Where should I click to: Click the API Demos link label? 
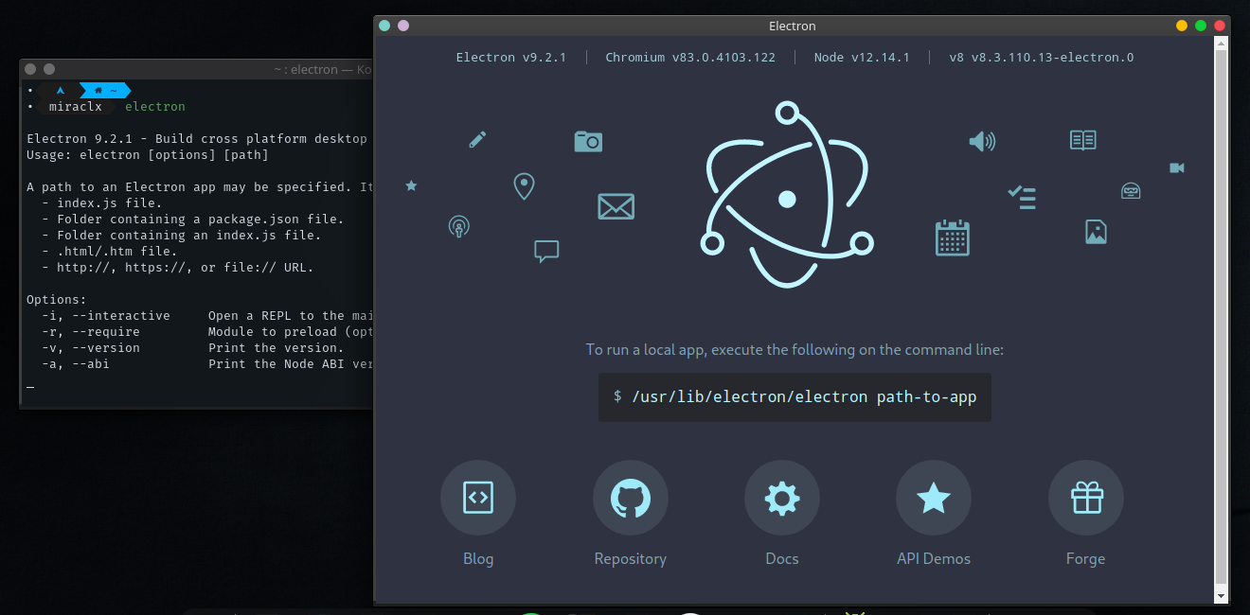(934, 558)
